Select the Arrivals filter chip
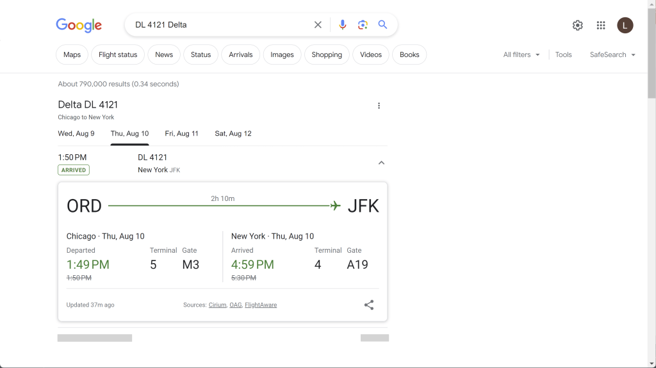 [x=241, y=55]
